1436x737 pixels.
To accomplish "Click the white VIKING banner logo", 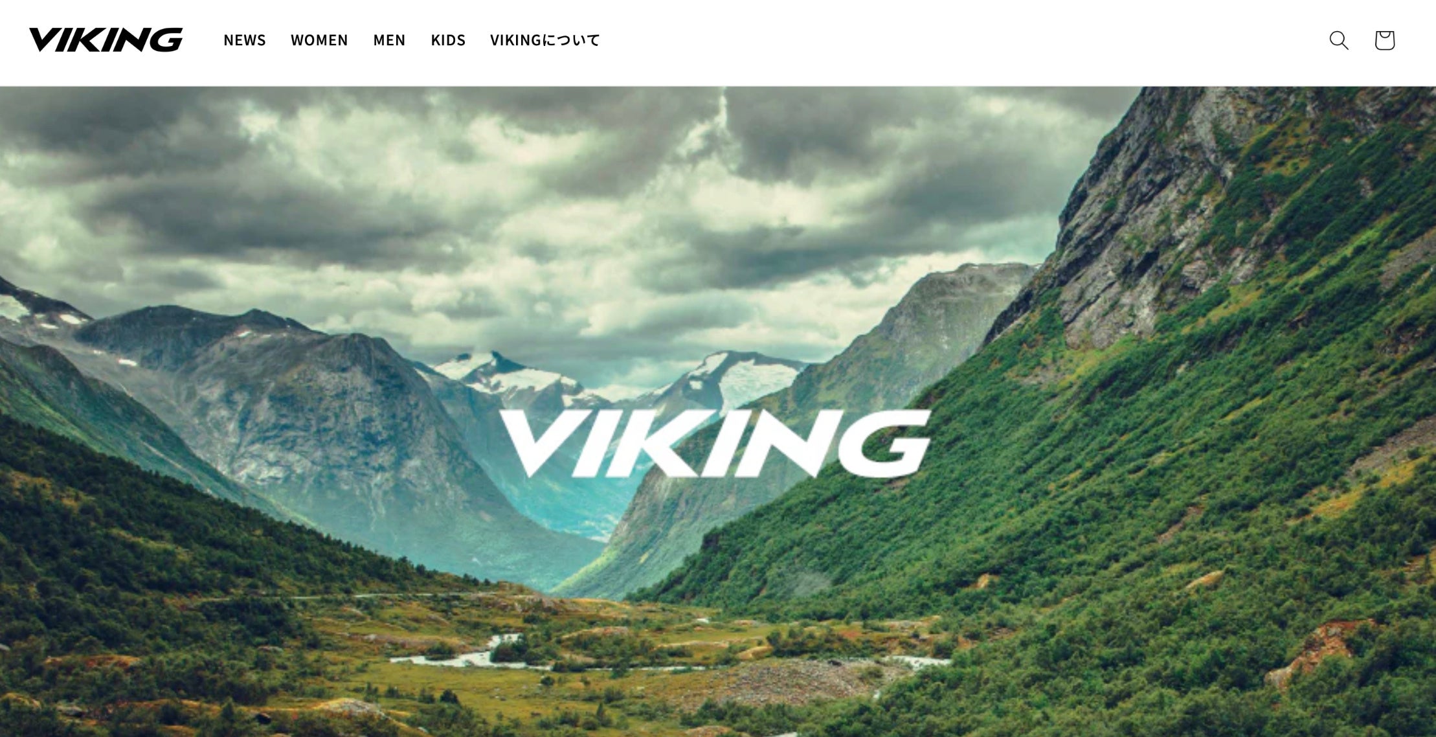I will coord(715,444).
